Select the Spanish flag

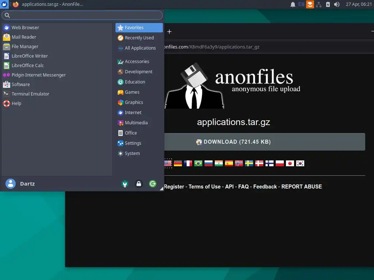click(229, 163)
